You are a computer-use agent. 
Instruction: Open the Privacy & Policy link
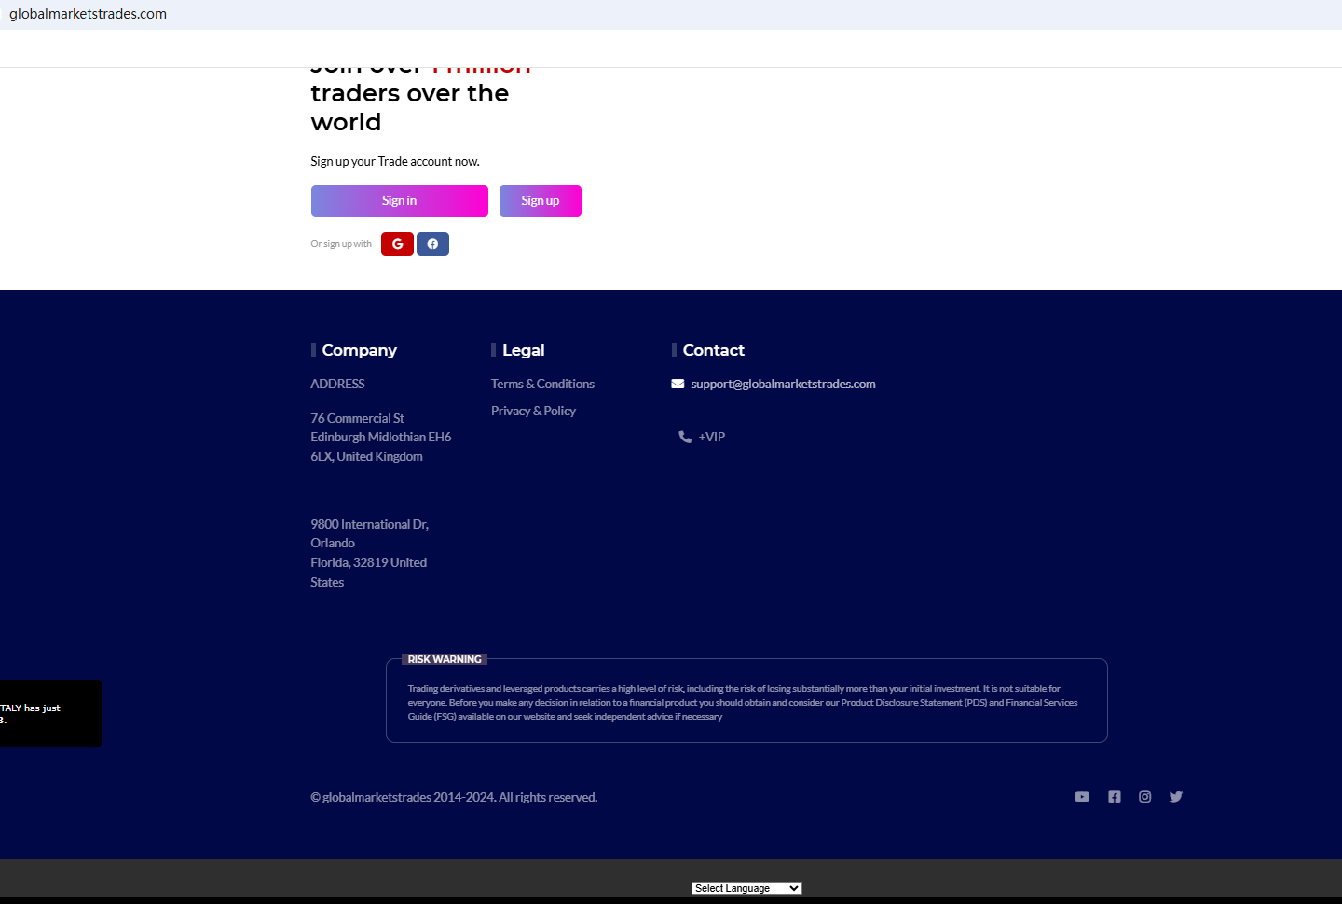(x=533, y=411)
